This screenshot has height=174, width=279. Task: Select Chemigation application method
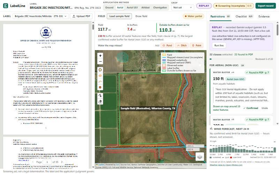click(x=160, y=7)
